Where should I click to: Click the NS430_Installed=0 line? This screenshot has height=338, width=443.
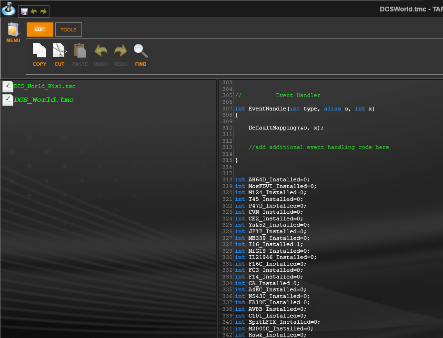272,296
